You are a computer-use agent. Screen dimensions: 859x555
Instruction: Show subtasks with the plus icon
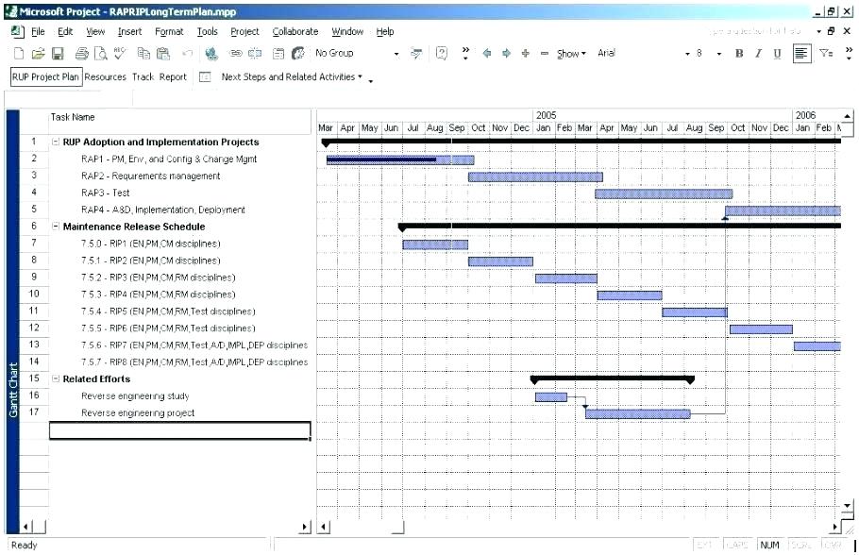[526, 53]
